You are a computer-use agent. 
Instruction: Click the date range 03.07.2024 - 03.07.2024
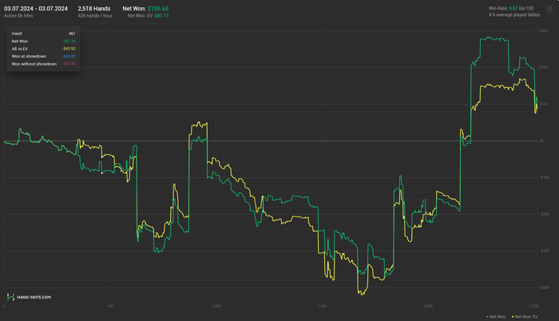coord(36,9)
